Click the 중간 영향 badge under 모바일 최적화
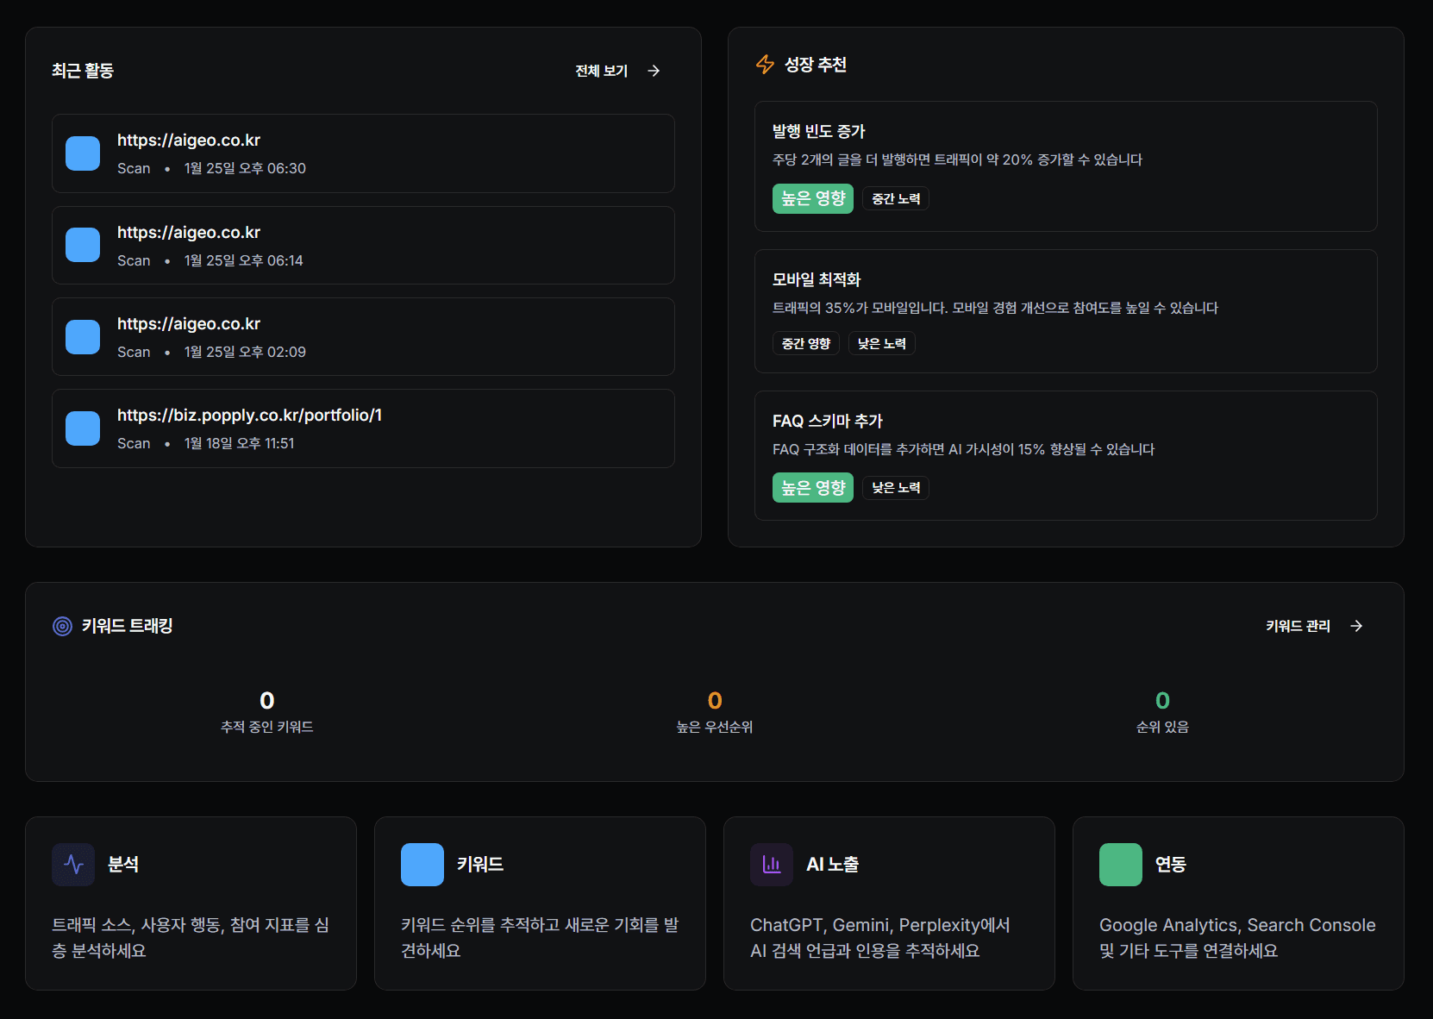1433x1019 pixels. [805, 342]
